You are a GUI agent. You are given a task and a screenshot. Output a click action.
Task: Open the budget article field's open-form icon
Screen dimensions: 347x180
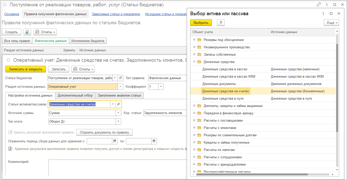pos(121,78)
